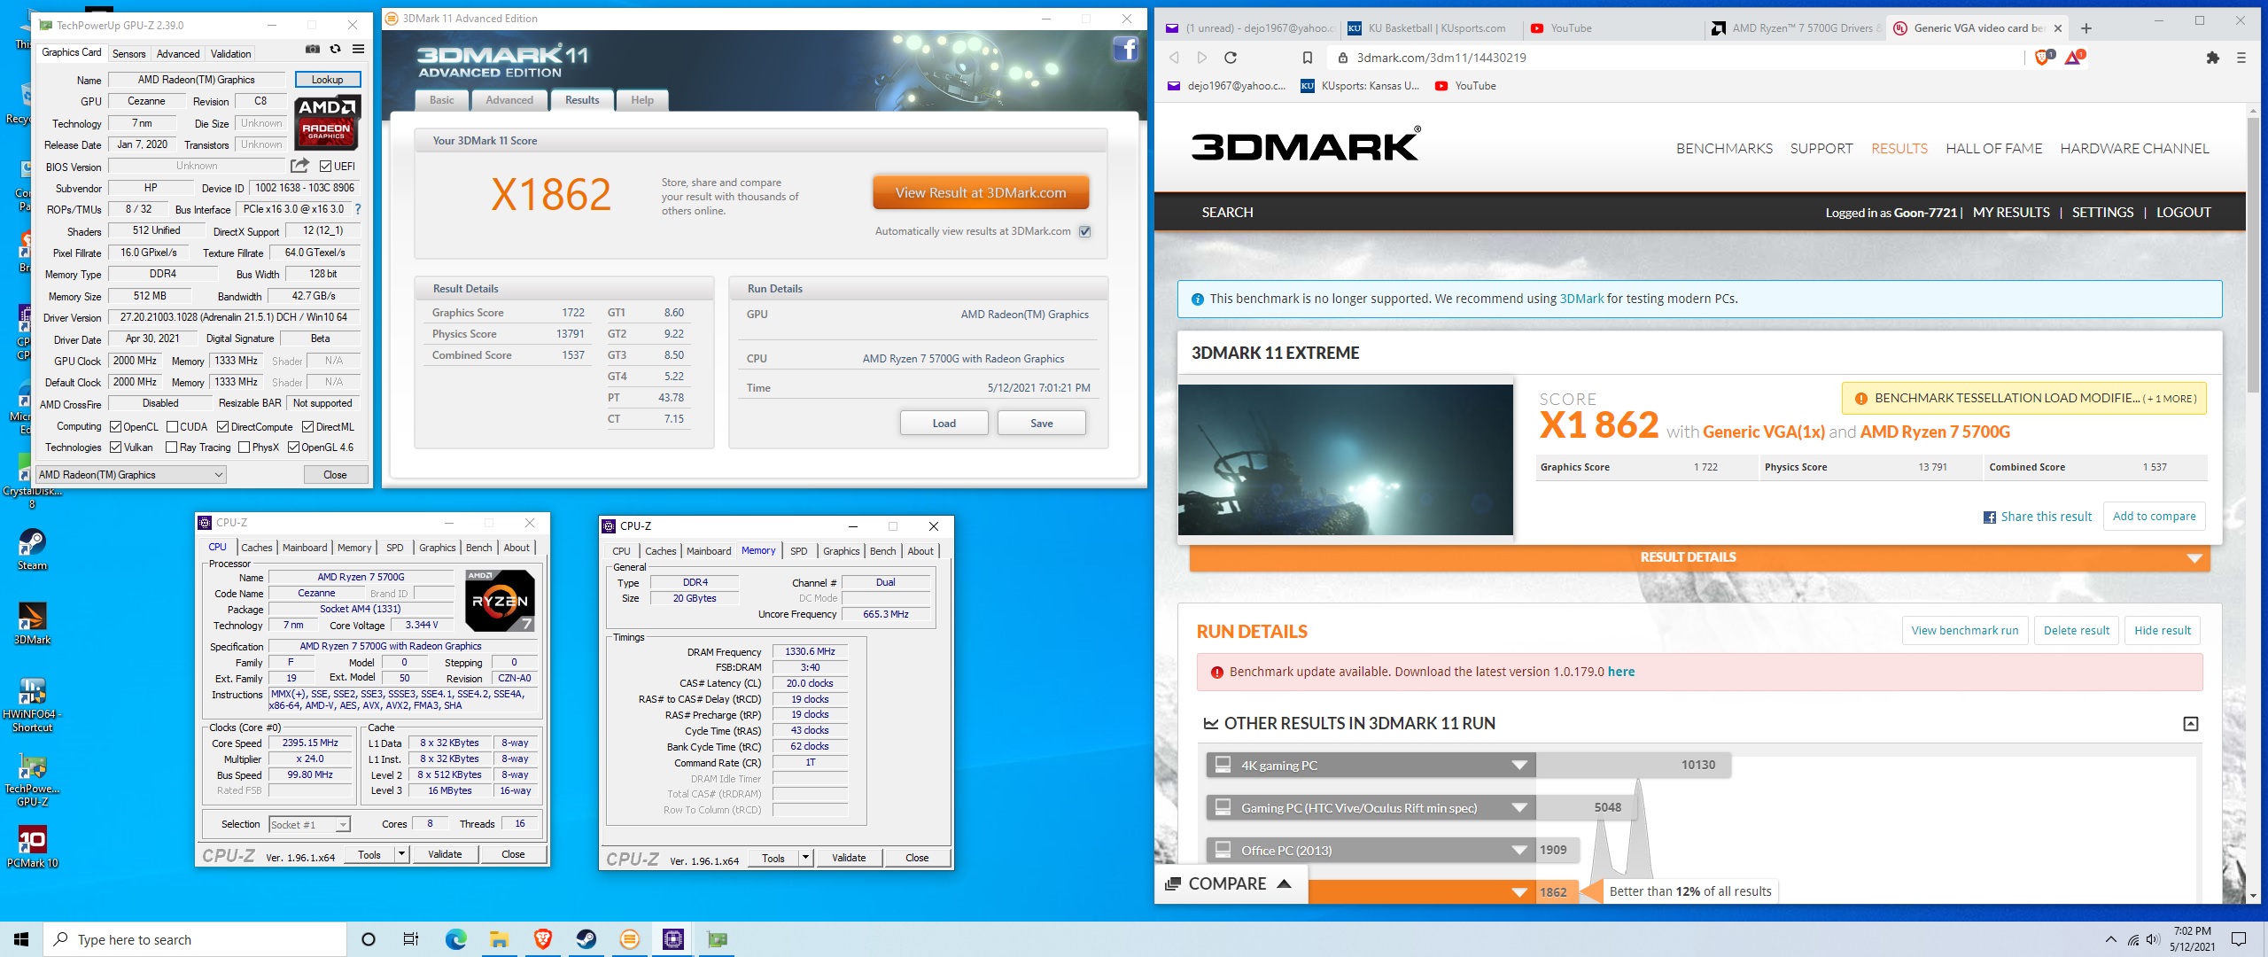This screenshot has height=957, width=2268.
Task: Close the Generic VGA video card tab
Action: pos(2058,28)
